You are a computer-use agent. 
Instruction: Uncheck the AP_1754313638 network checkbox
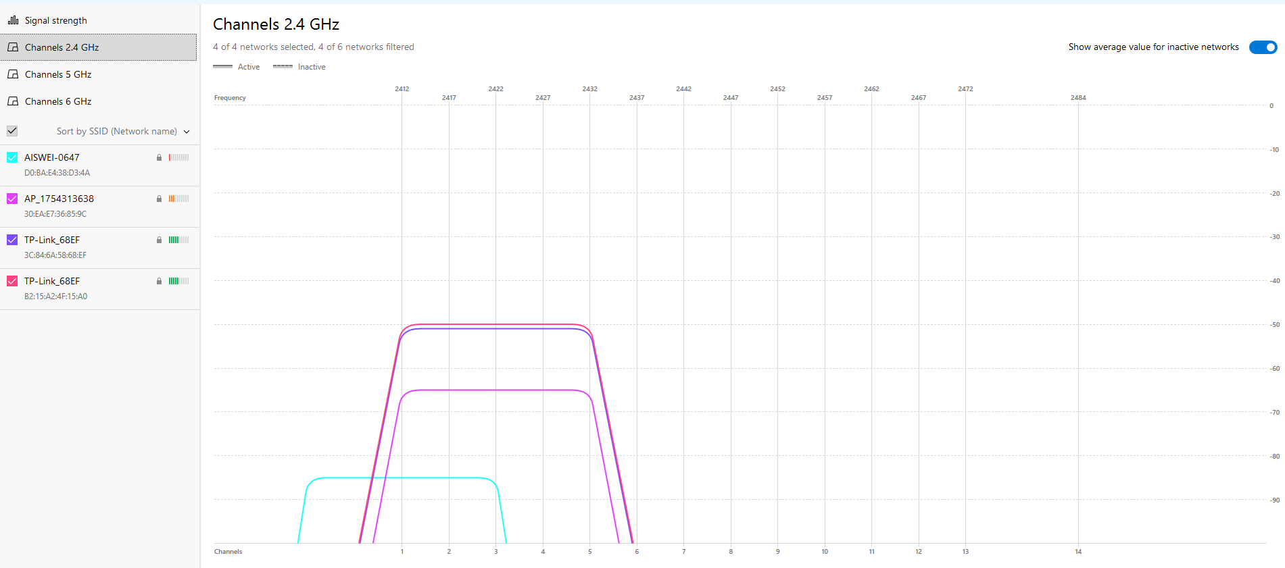click(12, 199)
